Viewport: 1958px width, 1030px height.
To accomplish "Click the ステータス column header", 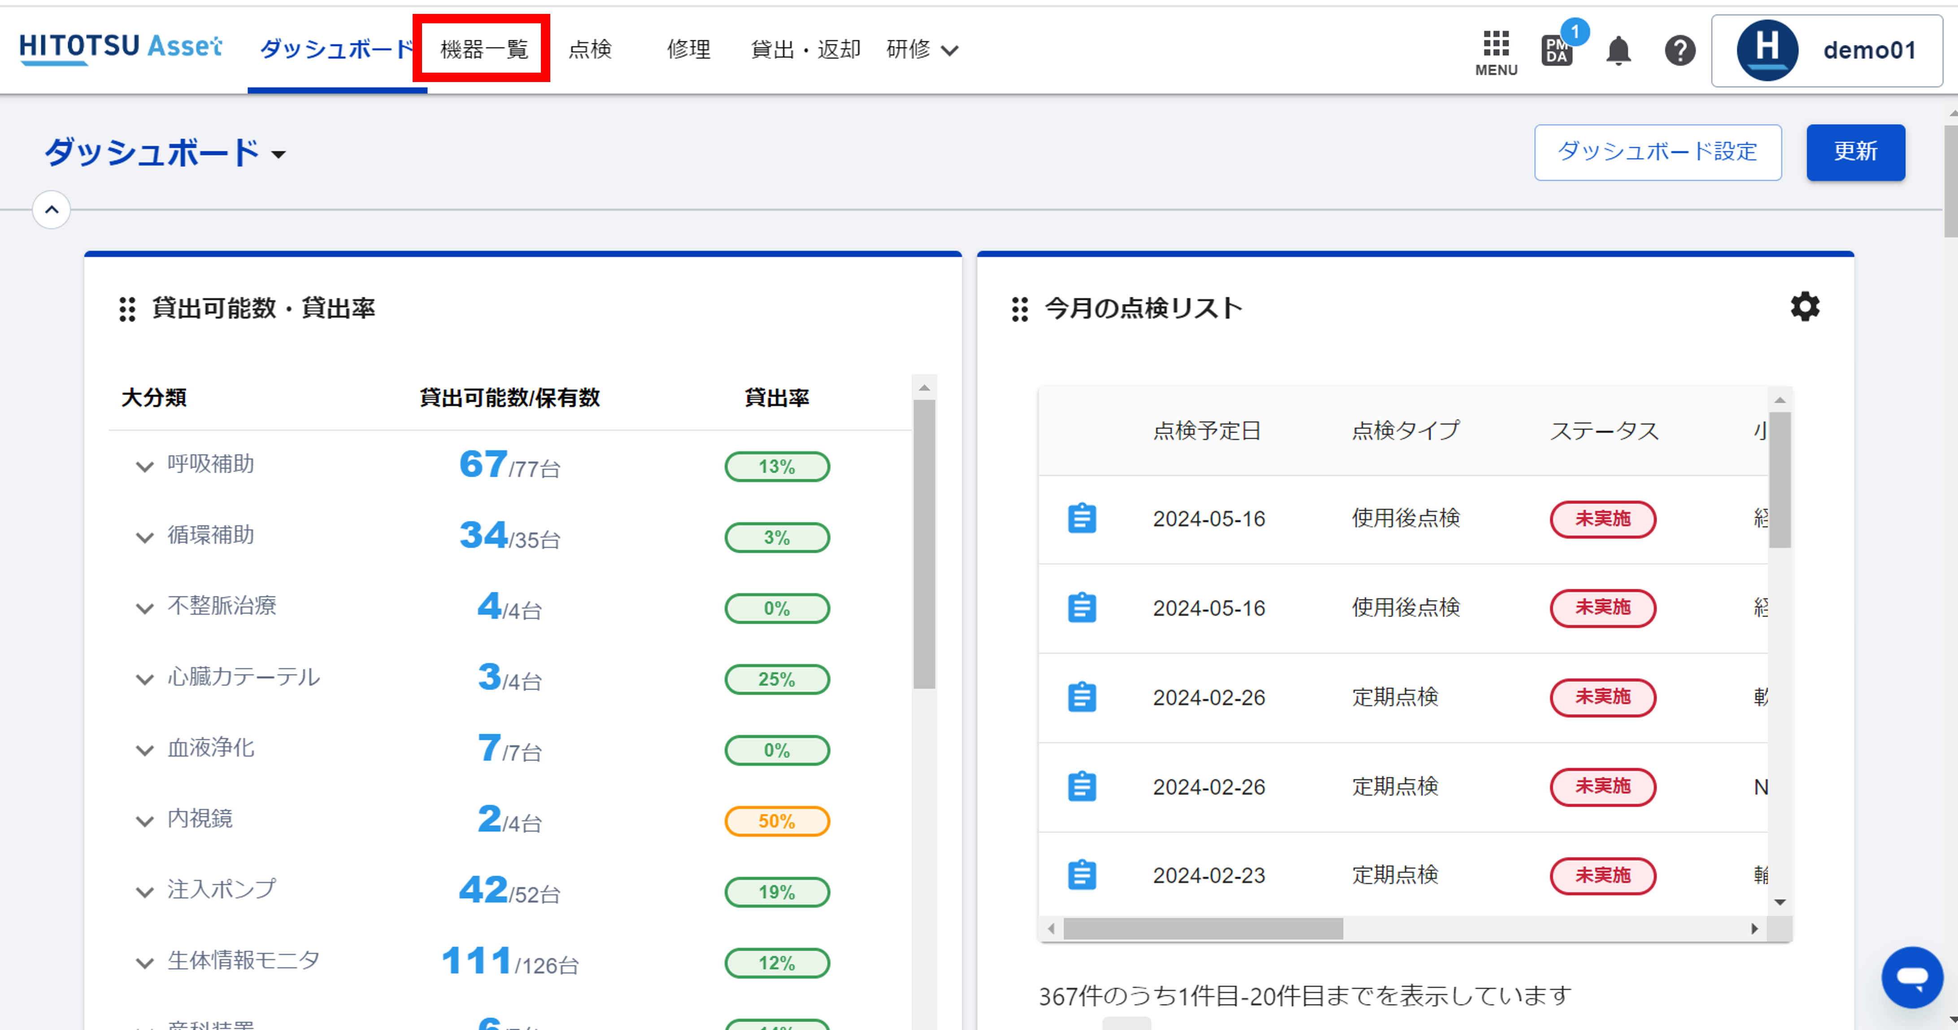I will (1604, 431).
